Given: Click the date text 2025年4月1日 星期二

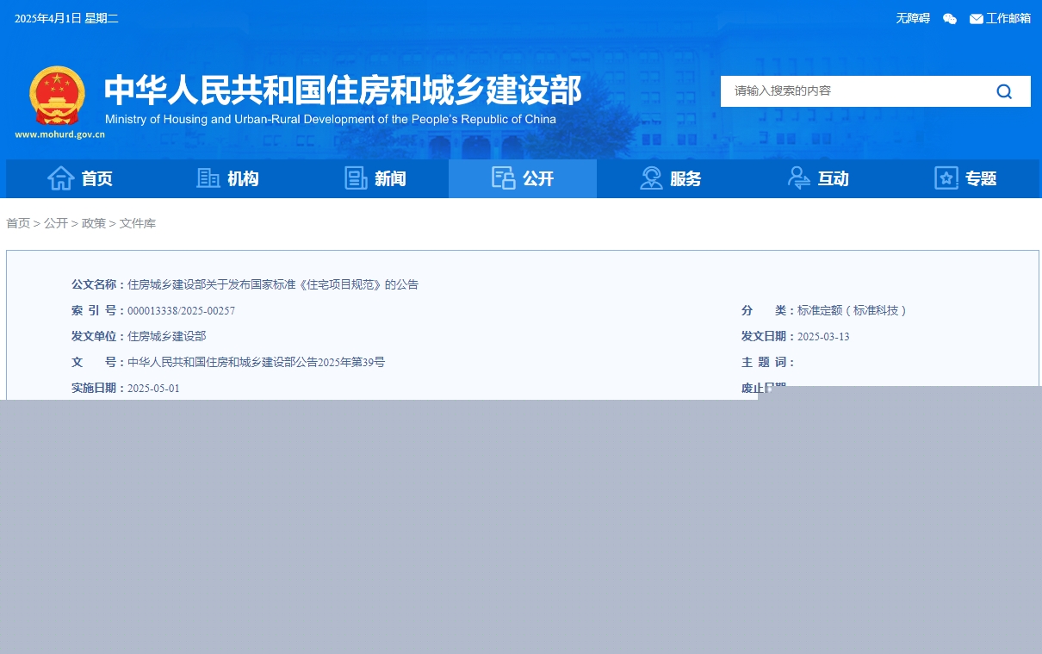Looking at the screenshot, I should [66, 19].
